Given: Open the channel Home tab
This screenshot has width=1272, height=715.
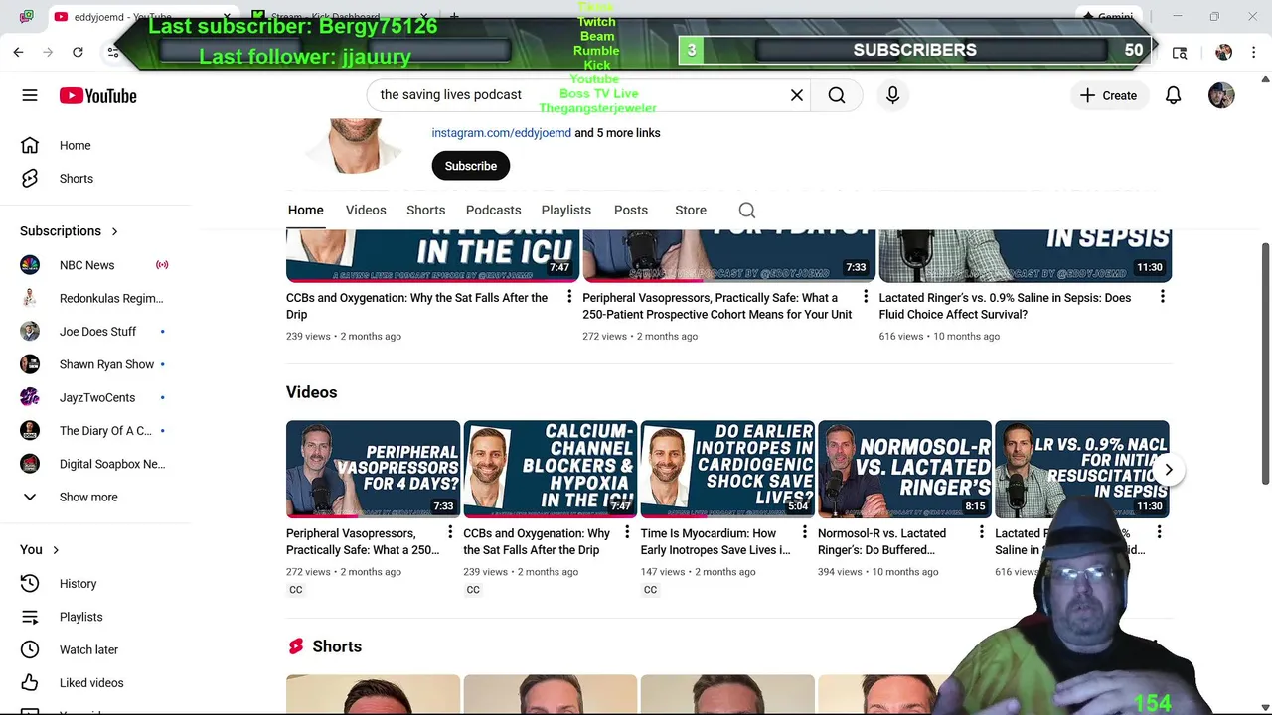Looking at the screenshot, I should pos(306,211).
